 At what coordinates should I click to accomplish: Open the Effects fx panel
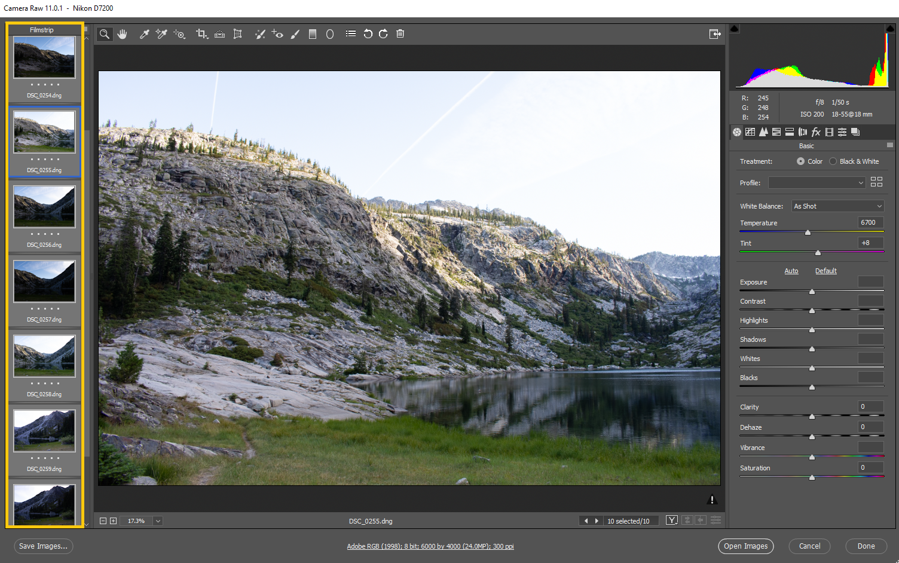[x=815, y=131]
